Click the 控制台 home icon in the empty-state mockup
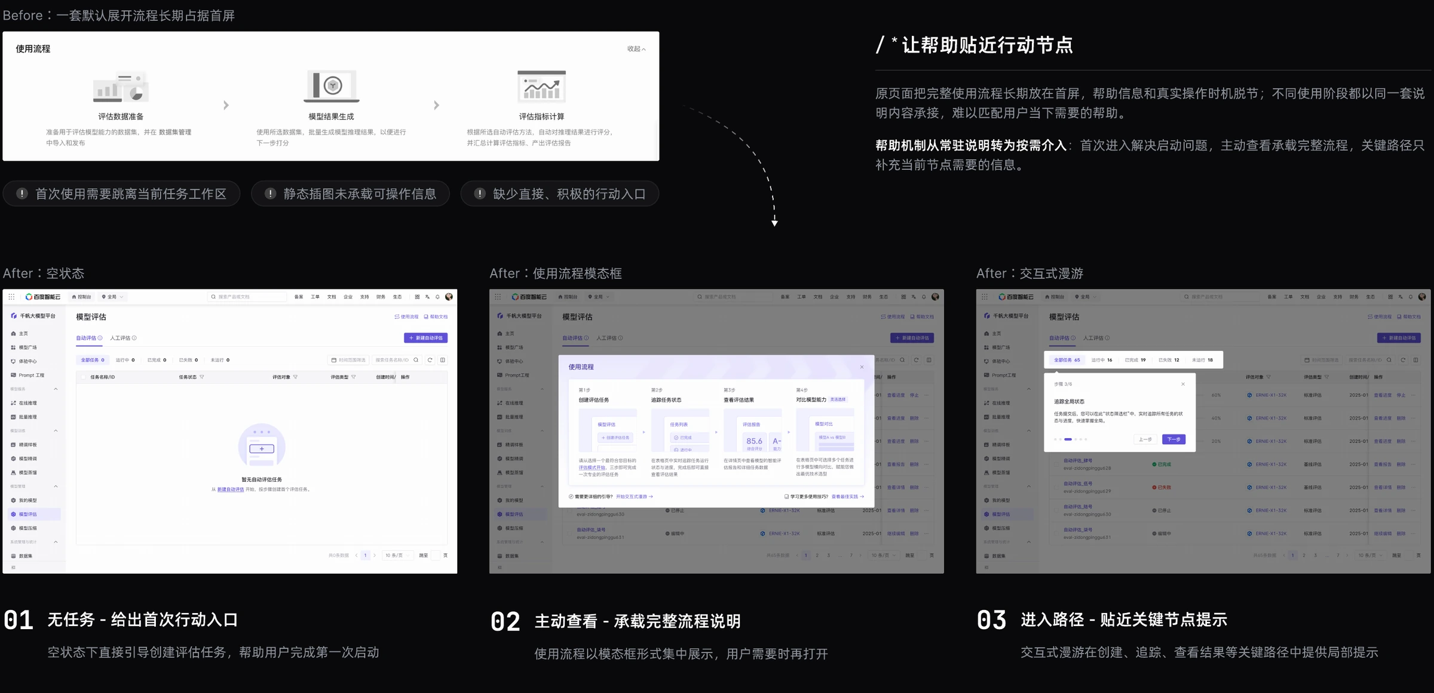This screenshot has height=693, width=1434. [x=74, y=297]
